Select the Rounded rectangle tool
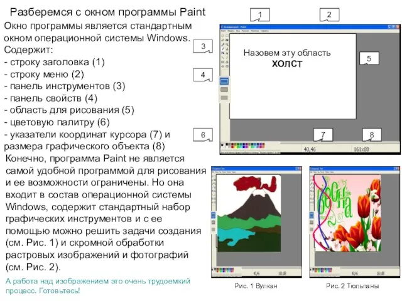The height and width of the screenshot is (301, 402). (x=227, y=66)
